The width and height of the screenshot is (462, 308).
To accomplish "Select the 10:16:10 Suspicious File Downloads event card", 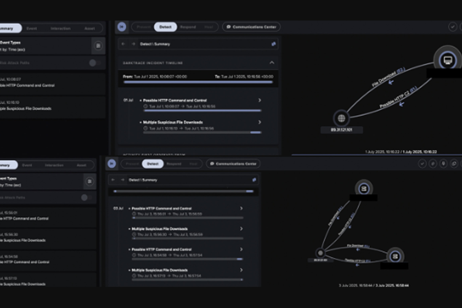I will coord(53,106).
